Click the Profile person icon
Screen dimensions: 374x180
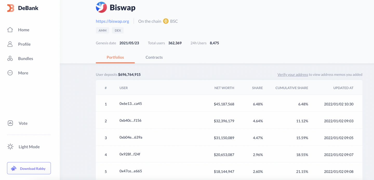pos(10,44)
